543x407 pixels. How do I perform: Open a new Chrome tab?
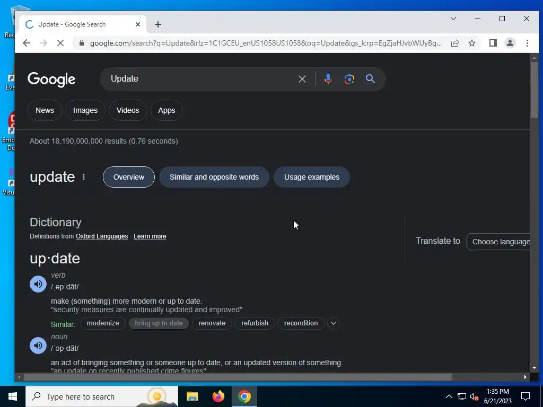point(158,24)
